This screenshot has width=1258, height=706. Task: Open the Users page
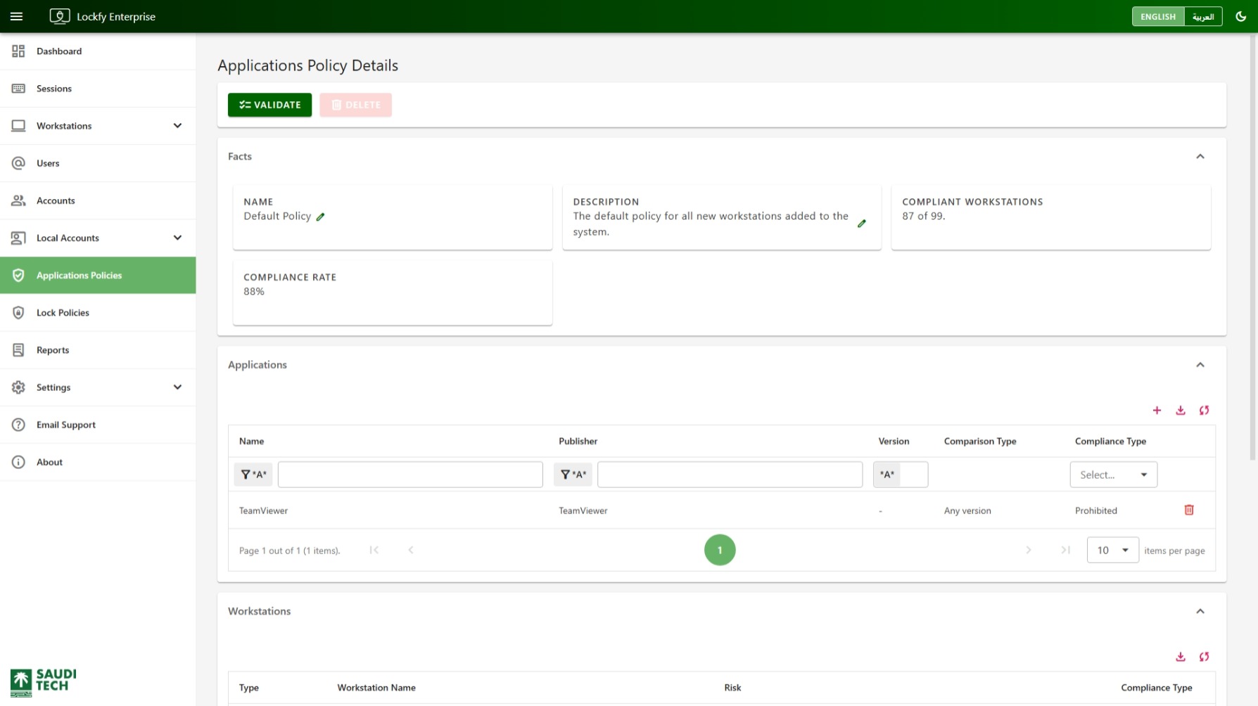tap(98, 163)
